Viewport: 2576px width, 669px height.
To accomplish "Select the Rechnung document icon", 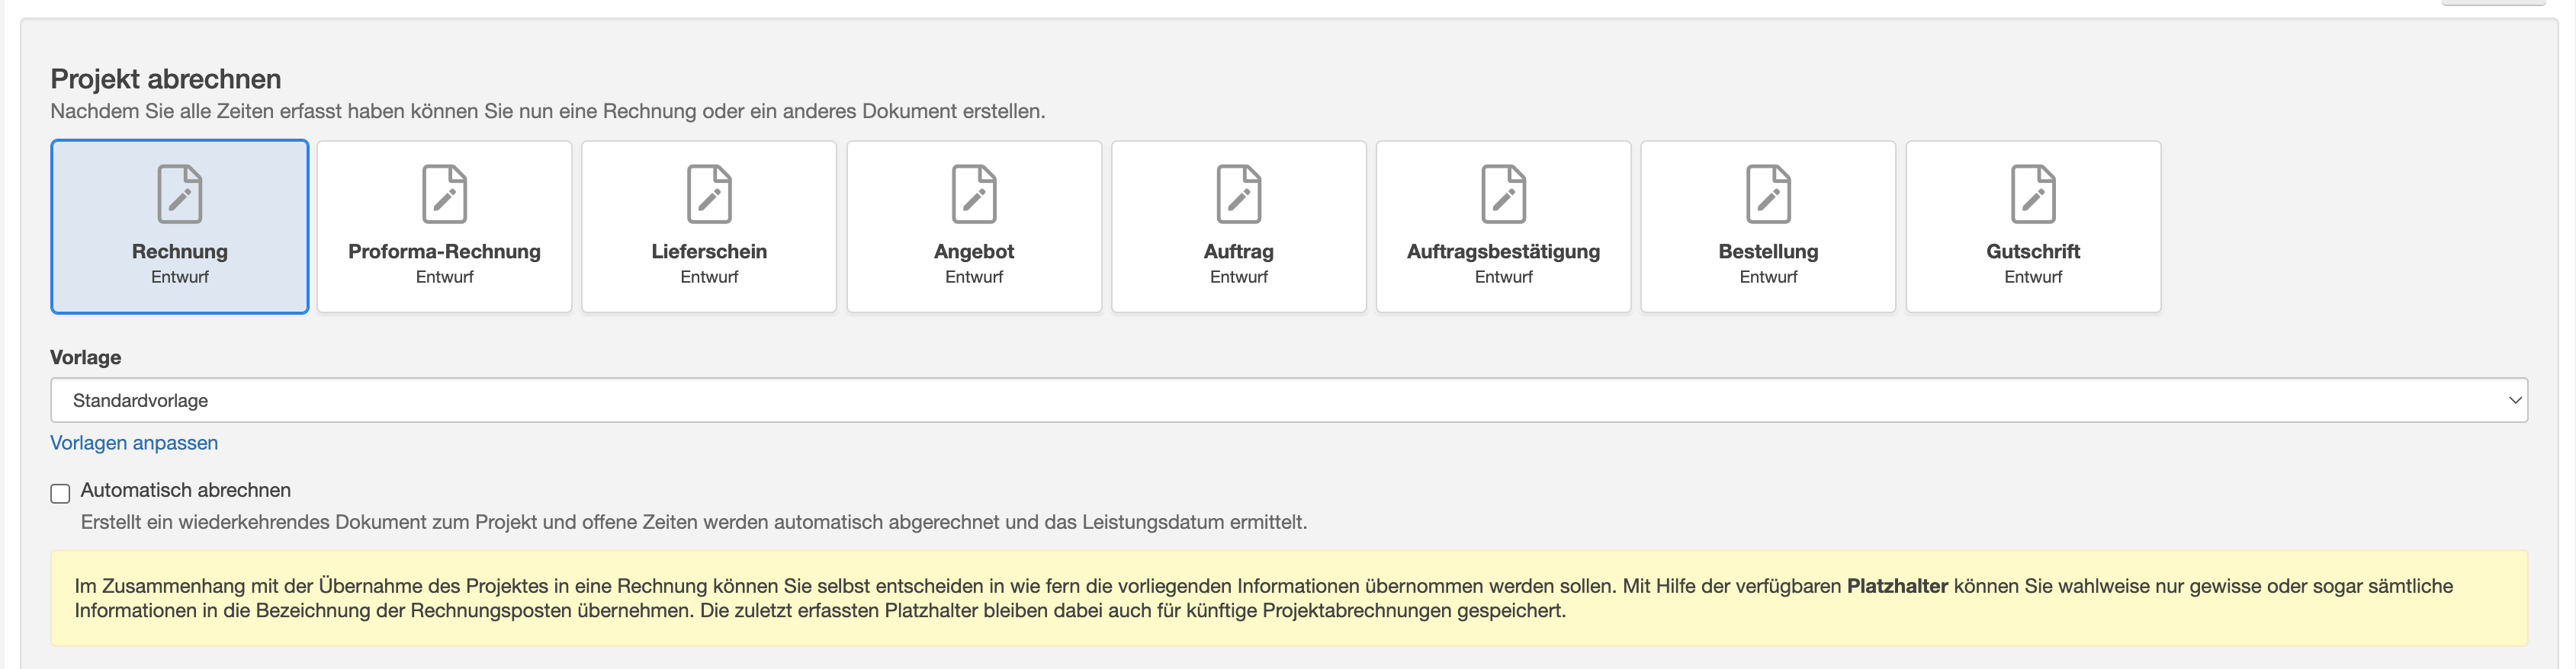I will pyautogui.click(x=180, y=194).
